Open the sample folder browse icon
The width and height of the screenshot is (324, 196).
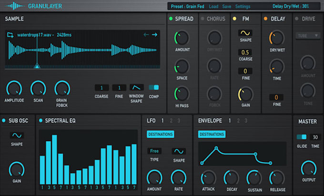[x=10, y=35]
